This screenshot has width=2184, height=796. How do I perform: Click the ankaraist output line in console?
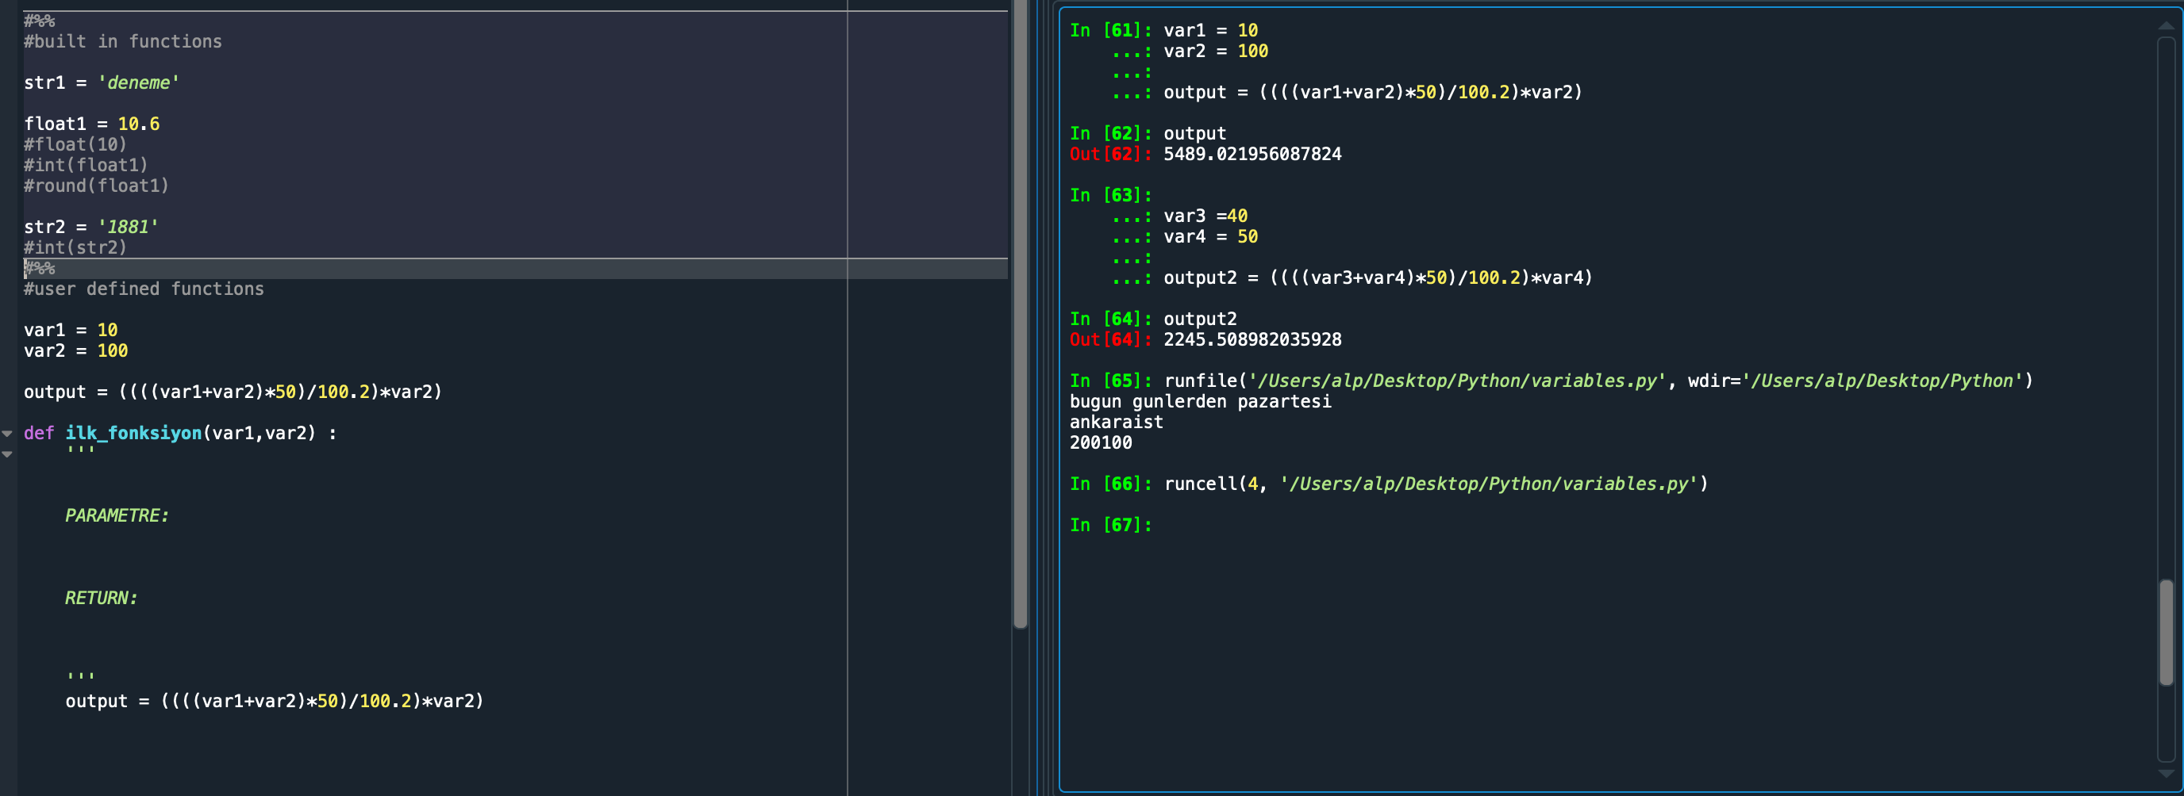point(1119,421)
